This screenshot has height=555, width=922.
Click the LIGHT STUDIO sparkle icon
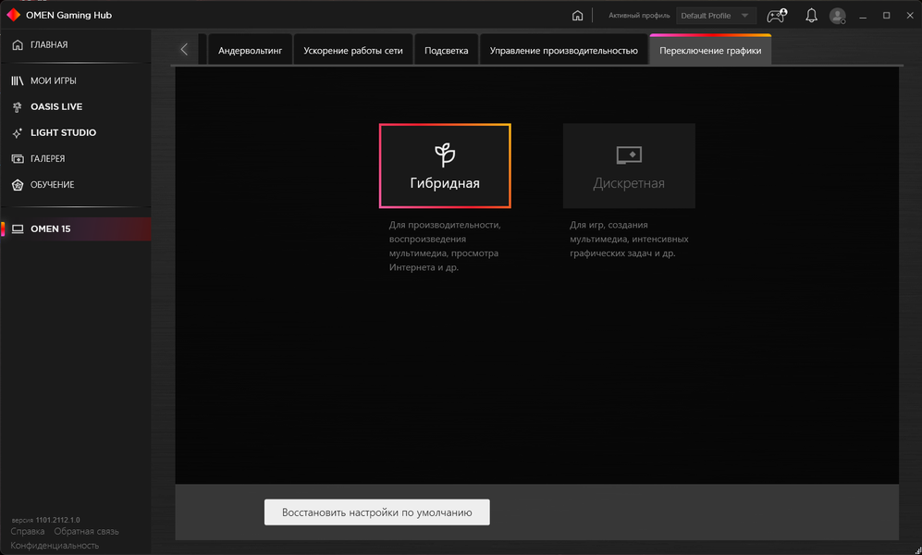[17, 133]
